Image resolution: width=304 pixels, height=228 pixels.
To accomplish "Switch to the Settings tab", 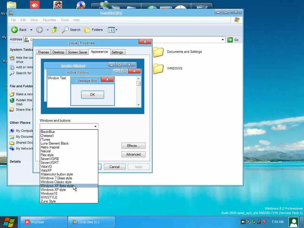I will pos(117,52).
